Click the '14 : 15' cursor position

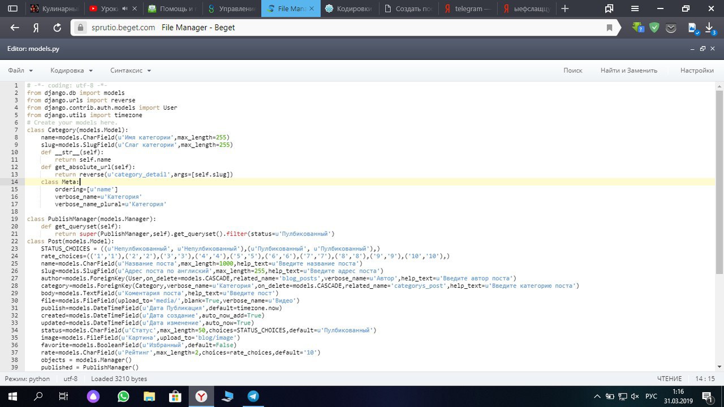pos(705,379)
